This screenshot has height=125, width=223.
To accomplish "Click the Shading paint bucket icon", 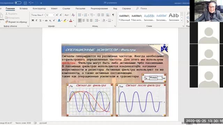I will [x=104, y=20].
